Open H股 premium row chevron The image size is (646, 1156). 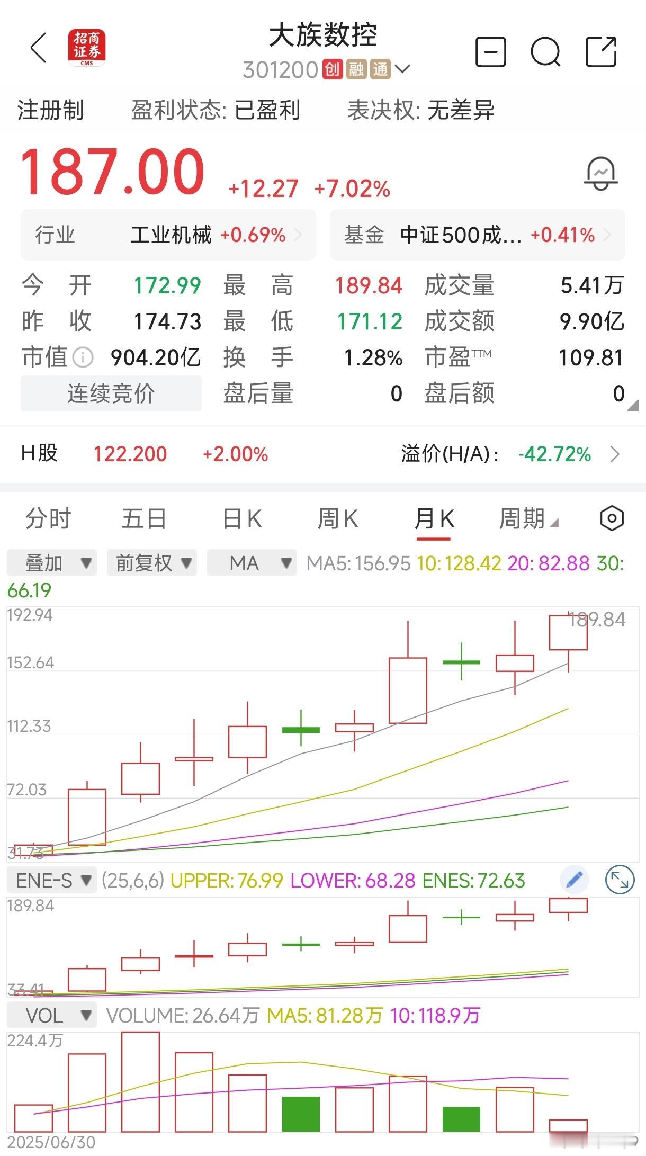[x=615, y=454]
